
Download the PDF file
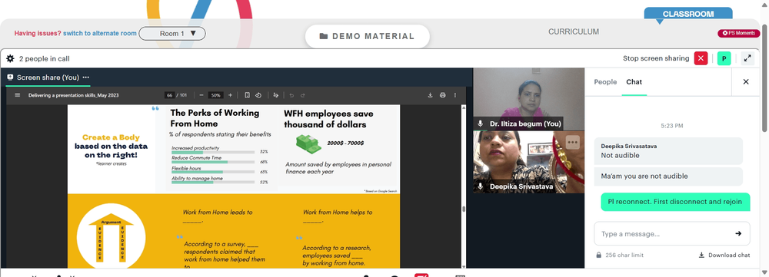430,95
